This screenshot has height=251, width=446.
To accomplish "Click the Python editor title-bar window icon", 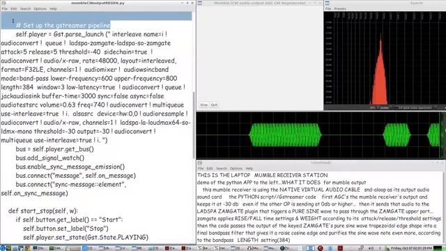I will tap(3, 3).
